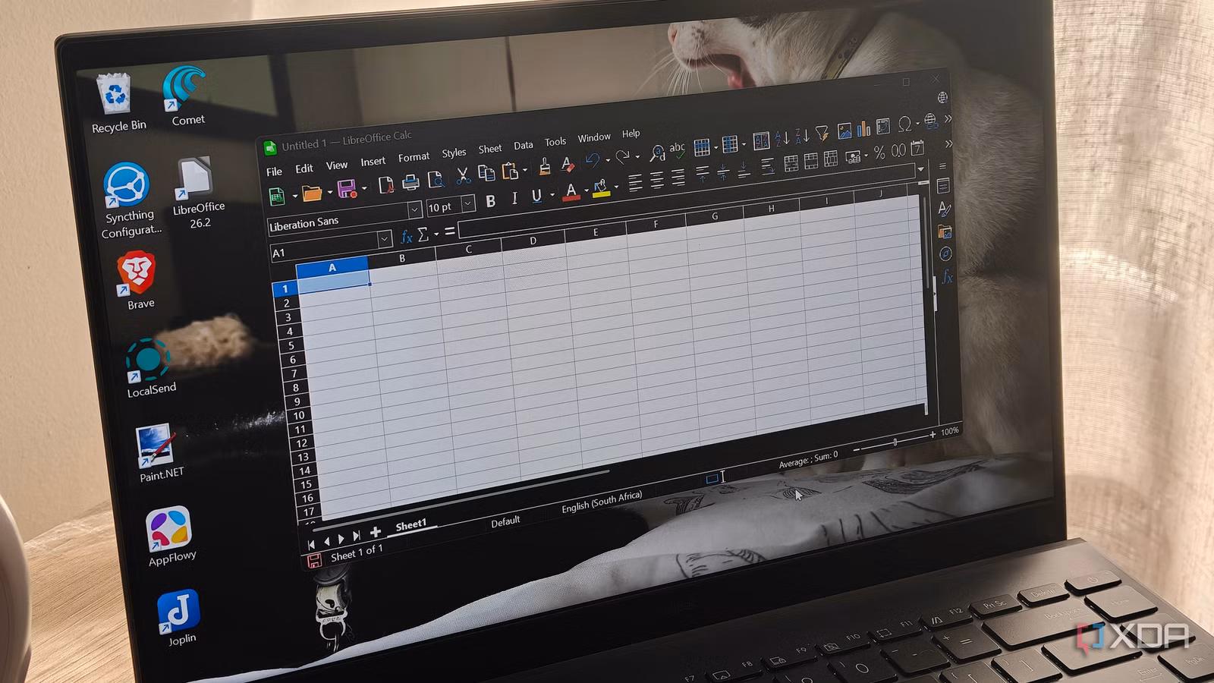The width and height of the screenshot is (1214, 683).
Task: Open the Font Color dropdown arrow
Action: point(587,190)
